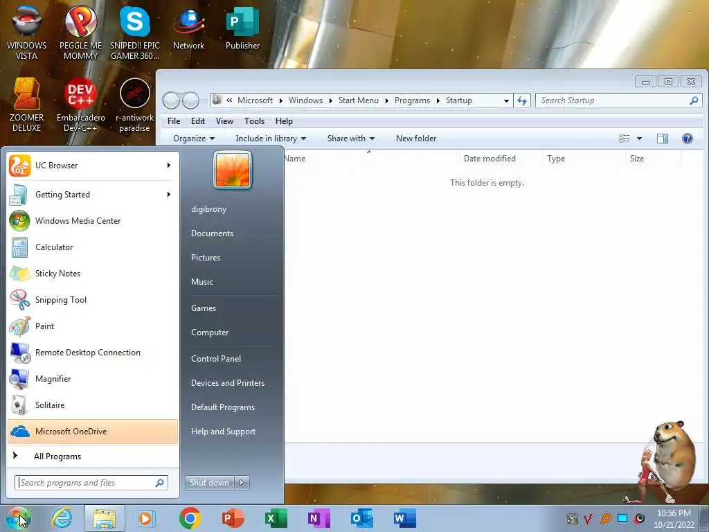Viewport: 709px width, 532px height.
Task: Click the Search Startup field
Action: pyautogui.click(x=618, y=100)
